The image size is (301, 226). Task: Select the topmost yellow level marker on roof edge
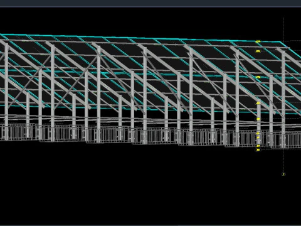[x=258, y=42]
